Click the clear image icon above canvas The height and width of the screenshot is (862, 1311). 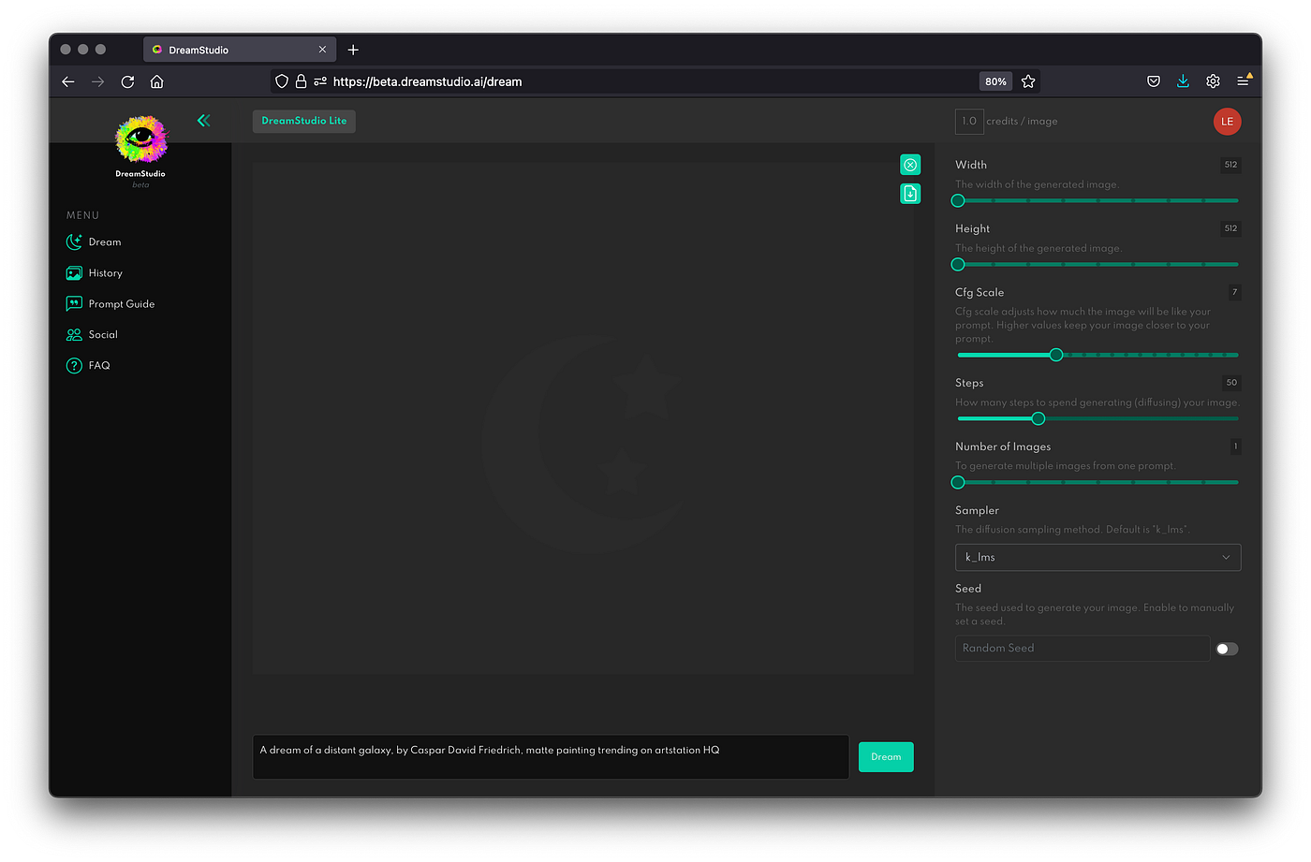click(910, 165)
